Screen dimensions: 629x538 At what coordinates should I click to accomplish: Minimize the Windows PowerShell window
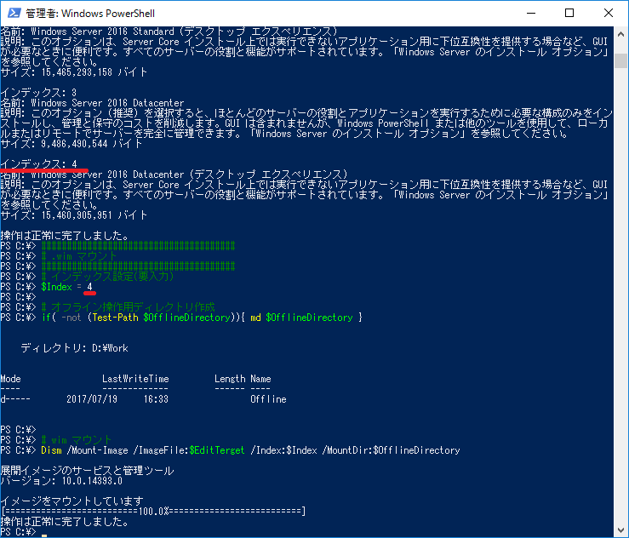tap(531, 14)
